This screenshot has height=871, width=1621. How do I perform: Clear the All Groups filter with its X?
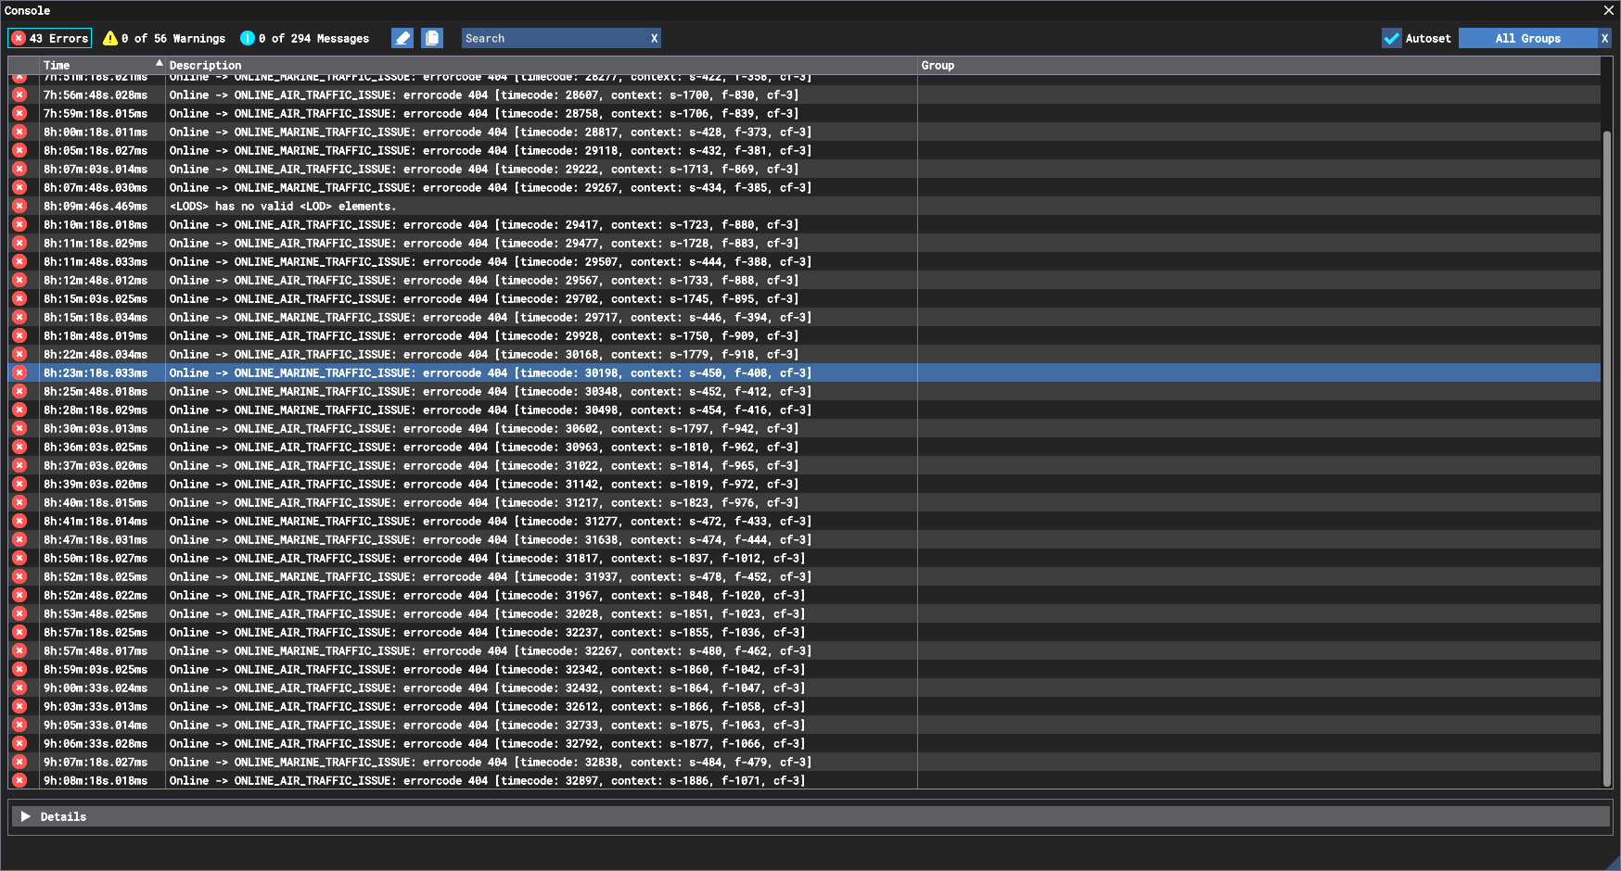point(1604,38)
